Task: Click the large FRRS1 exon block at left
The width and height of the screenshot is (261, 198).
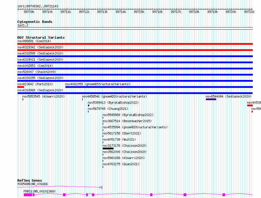Action: (28, 195)
